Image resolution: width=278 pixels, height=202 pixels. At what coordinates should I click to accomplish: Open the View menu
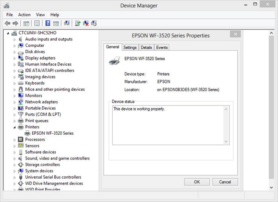[x=41, y=15]
